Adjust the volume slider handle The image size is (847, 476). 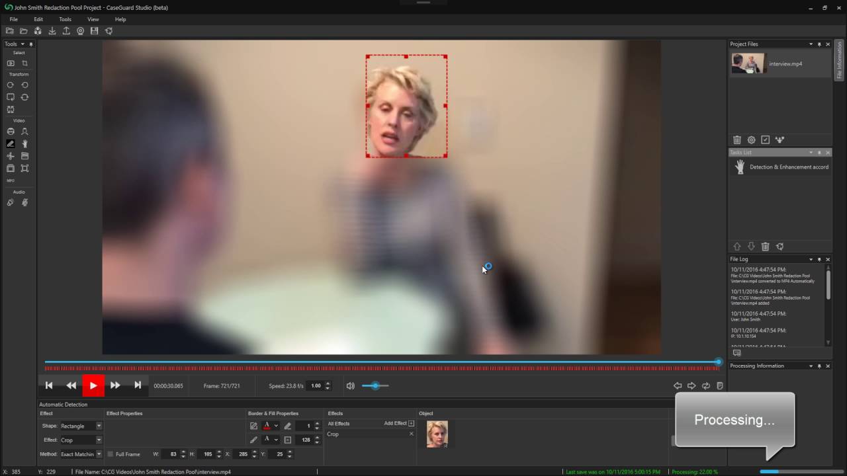375,386
